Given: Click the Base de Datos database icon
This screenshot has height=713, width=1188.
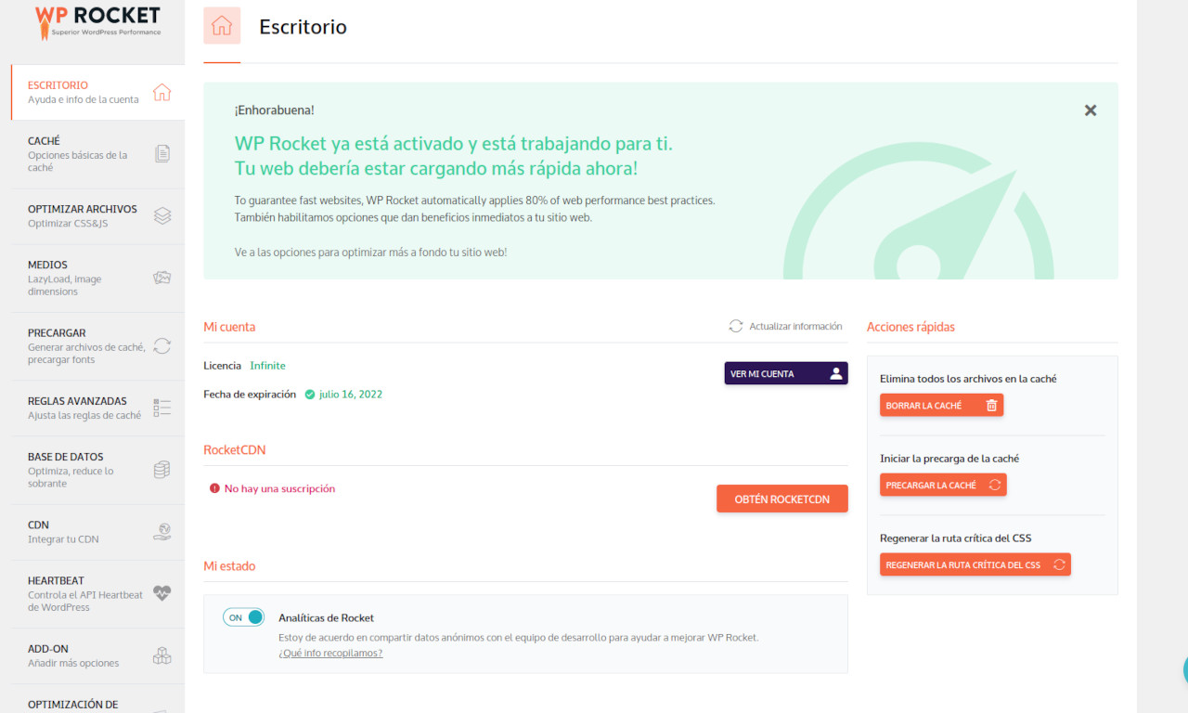Looking at the screenshot, I should click(161, 470).
